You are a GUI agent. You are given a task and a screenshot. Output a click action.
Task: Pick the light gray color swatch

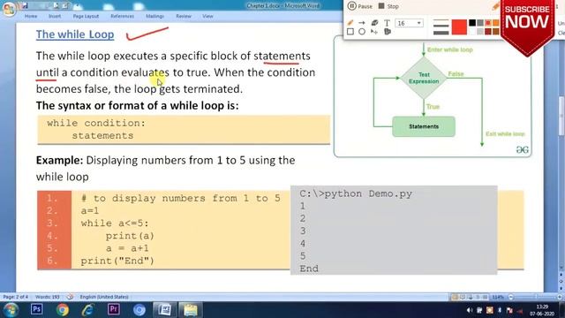pyautogui.click(x=480, y=32)
